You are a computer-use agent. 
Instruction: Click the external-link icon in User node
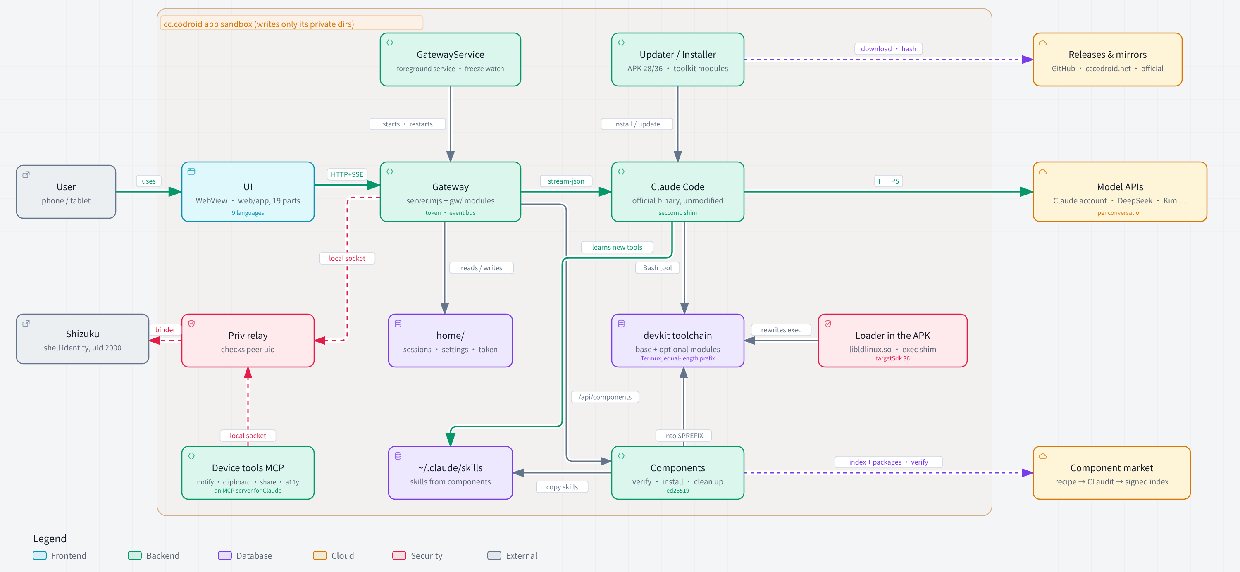(x=26, y=175)
